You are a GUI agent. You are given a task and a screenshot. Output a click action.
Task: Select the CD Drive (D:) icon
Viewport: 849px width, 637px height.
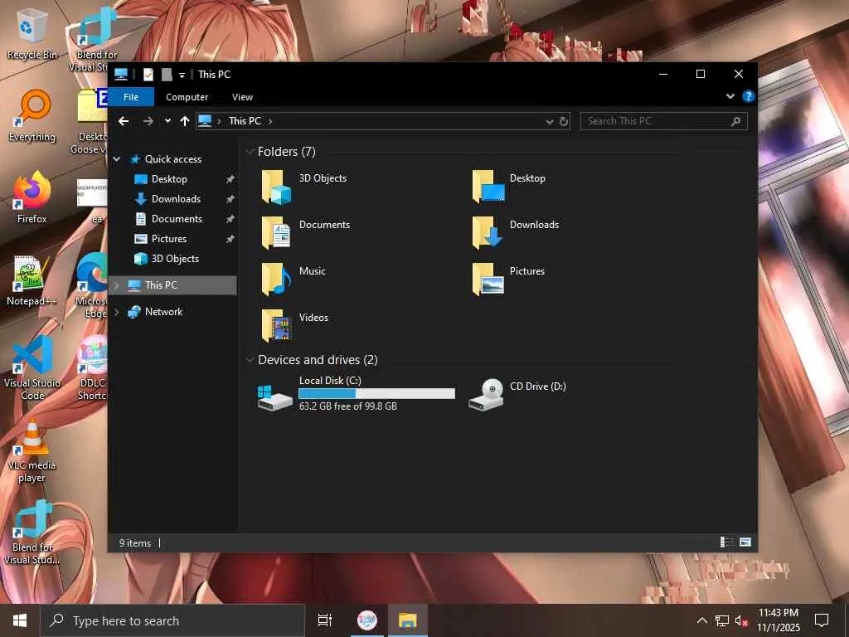(x=486, y=395)
